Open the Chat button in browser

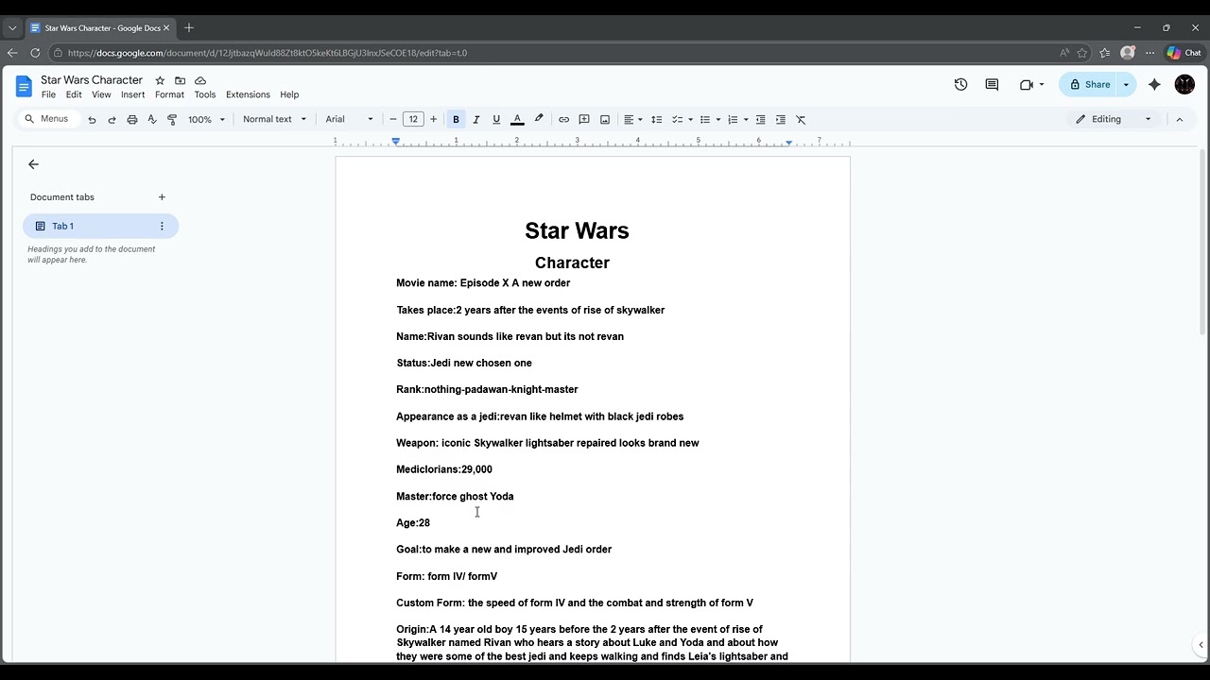1184,53
